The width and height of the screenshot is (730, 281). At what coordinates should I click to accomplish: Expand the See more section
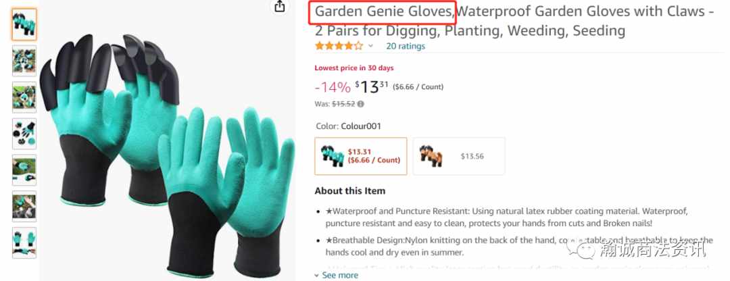pos(336,275)
